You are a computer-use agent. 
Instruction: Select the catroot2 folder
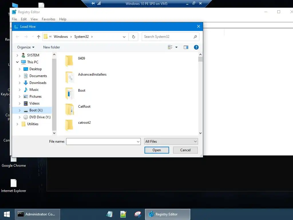coord(84,123)
